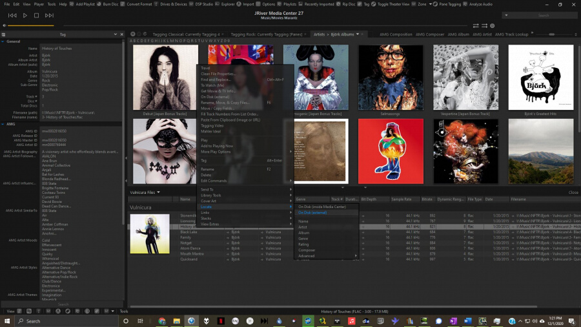Screen dimensions: 581x327
Task: Skip to the next track
Action: point(49,16)
